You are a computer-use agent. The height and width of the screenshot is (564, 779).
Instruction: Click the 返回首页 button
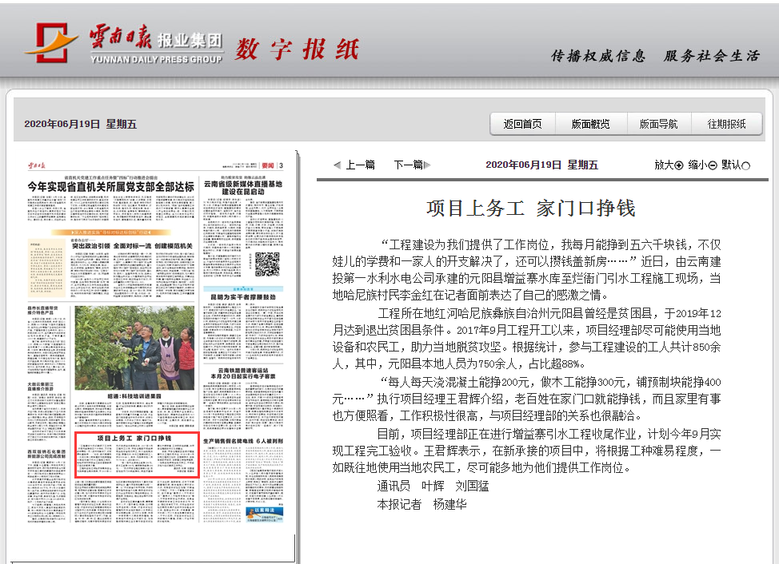(x=521, y=125)
